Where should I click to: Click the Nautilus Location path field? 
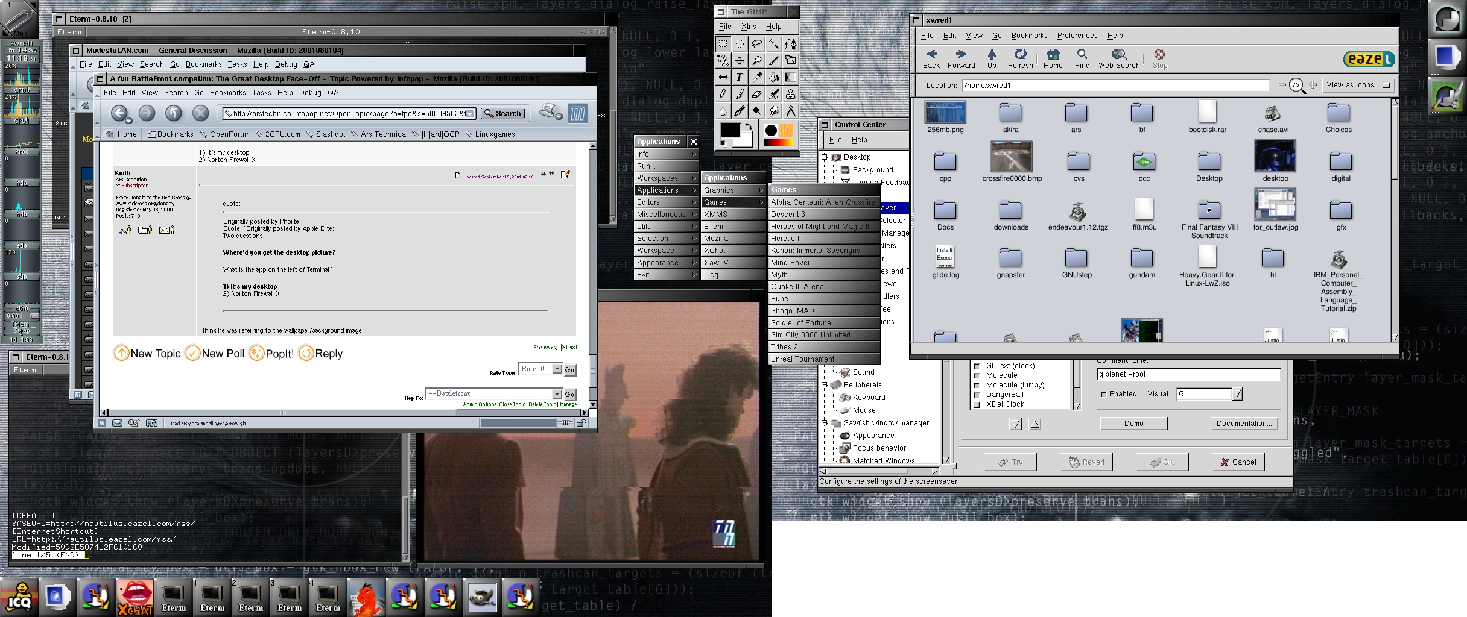pyautogui.click(x=1116, y=86)
